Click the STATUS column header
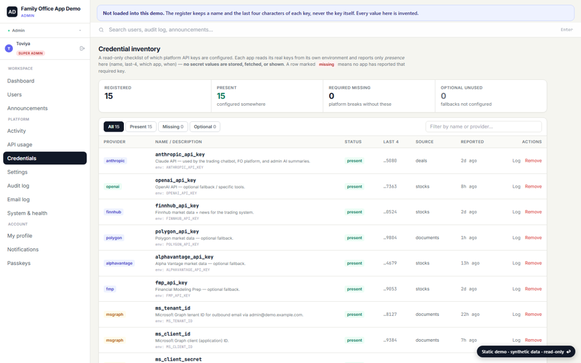The width and height of the screenshot is (581, 363). [x=352, y=142]
